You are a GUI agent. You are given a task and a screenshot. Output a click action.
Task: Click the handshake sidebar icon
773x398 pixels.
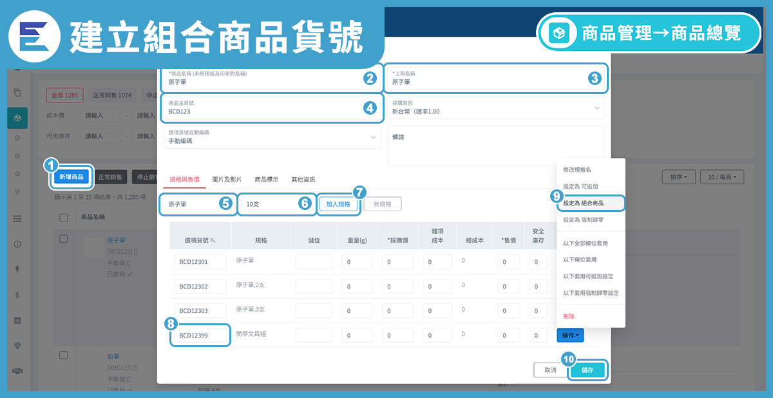[x=17, y=371]
